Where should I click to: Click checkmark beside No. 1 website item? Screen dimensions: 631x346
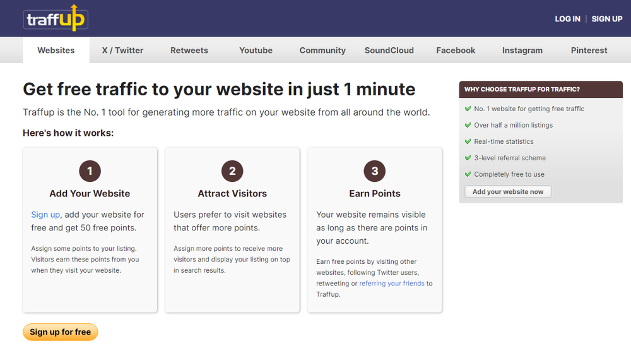click(468, 109)
